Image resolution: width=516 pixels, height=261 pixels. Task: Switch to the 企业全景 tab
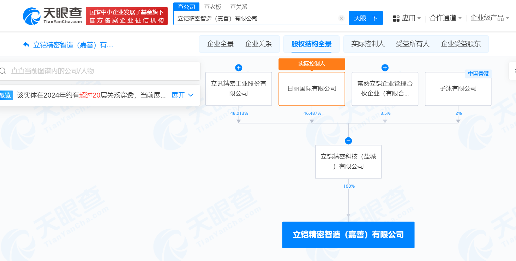point(220,44)
